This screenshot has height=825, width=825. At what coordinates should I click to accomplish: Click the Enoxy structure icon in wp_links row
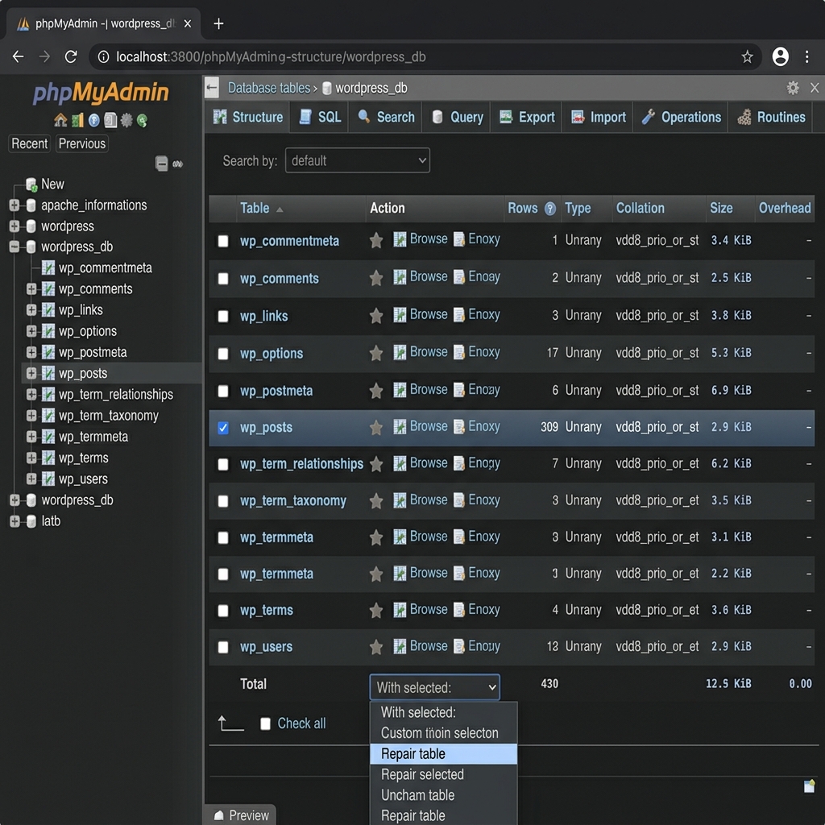pos(459,315)
